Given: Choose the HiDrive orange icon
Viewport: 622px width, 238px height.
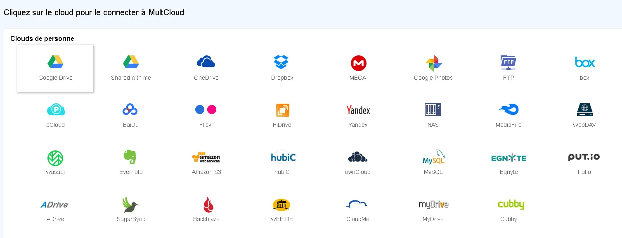Looking at the screenshot, I should point(282,110).
